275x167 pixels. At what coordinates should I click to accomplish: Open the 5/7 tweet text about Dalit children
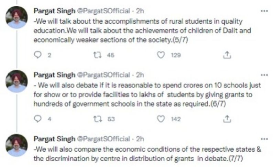[x=142, y=31]
